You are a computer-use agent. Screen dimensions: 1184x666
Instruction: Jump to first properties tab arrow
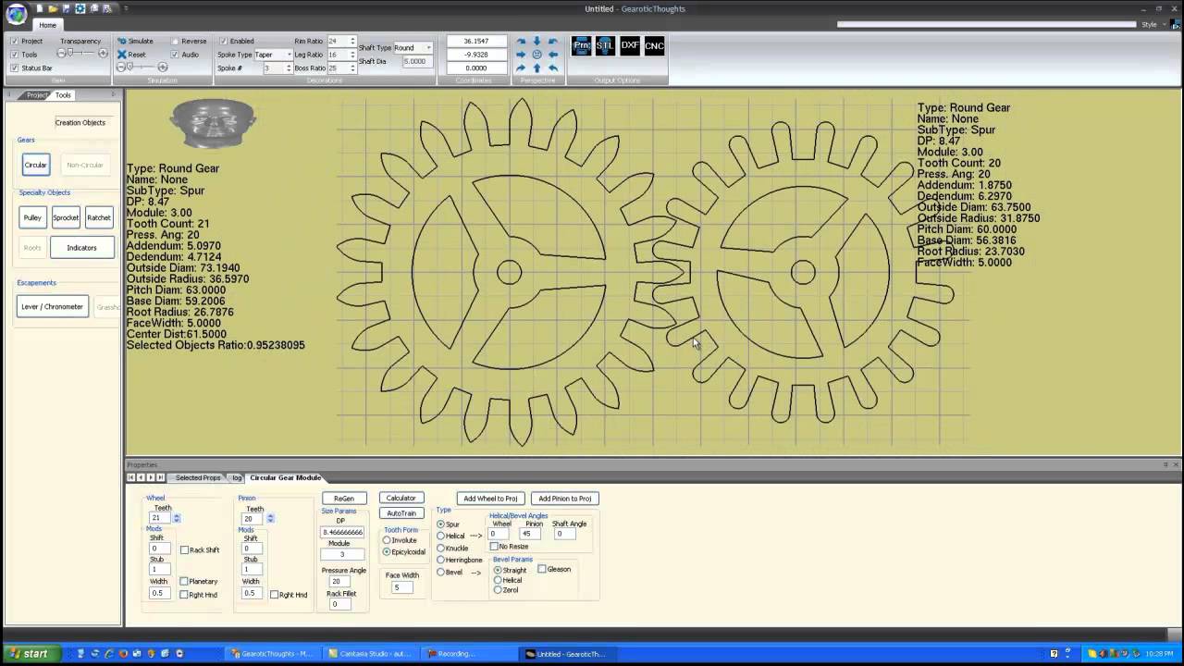click(130, 477)
